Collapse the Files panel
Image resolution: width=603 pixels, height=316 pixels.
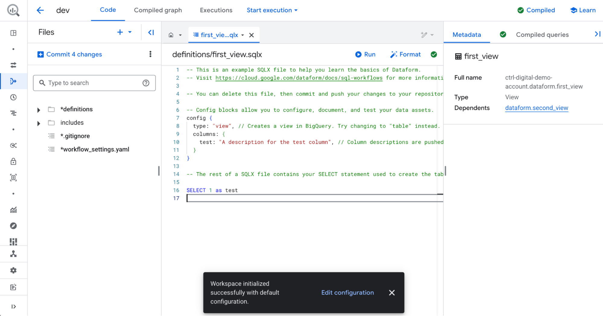151,32
